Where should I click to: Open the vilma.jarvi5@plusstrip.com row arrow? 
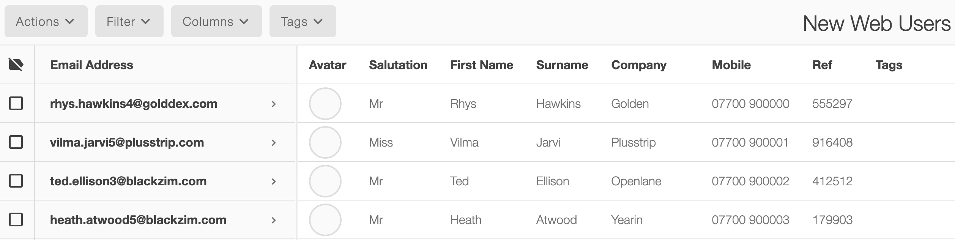click(x=274, y=143)
